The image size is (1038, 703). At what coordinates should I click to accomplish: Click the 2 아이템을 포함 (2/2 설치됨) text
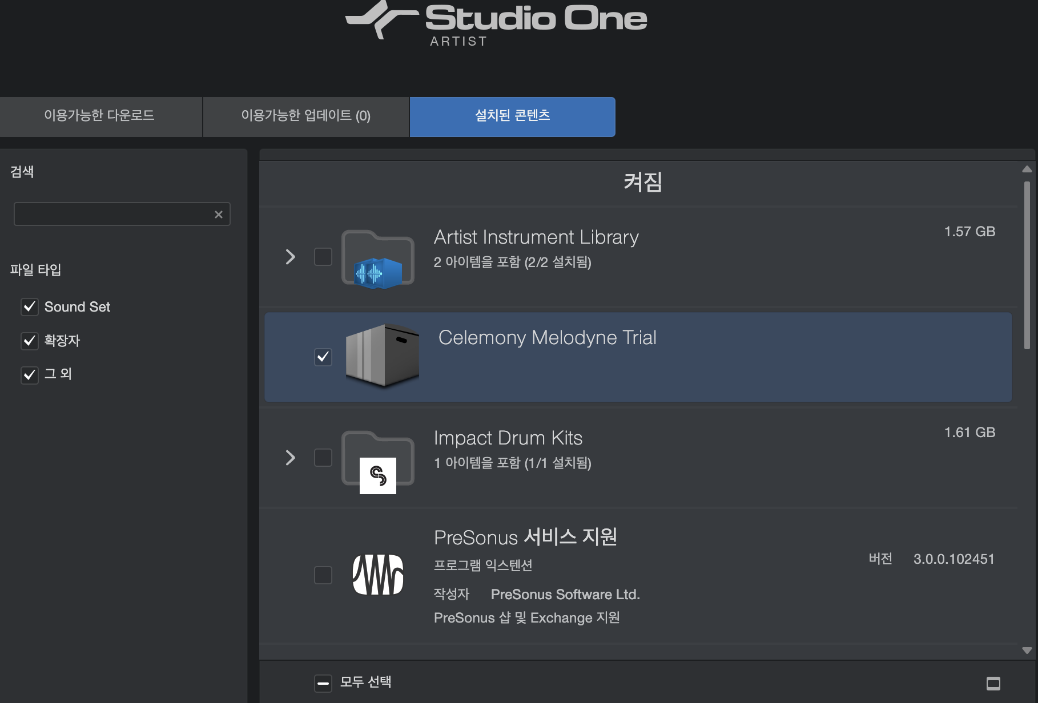pos(512,262)
